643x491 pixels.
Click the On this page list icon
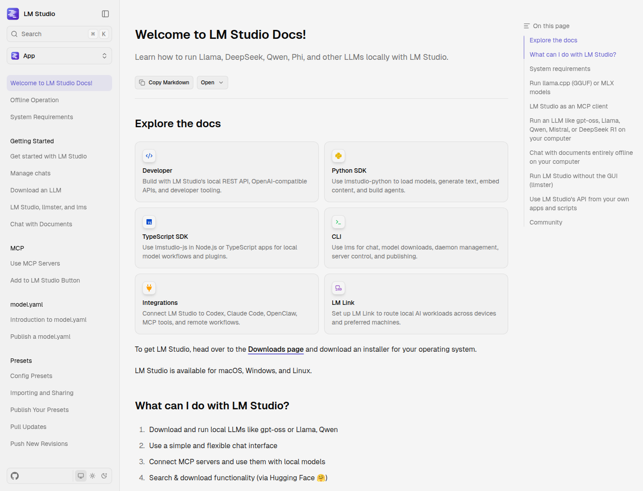527,26
